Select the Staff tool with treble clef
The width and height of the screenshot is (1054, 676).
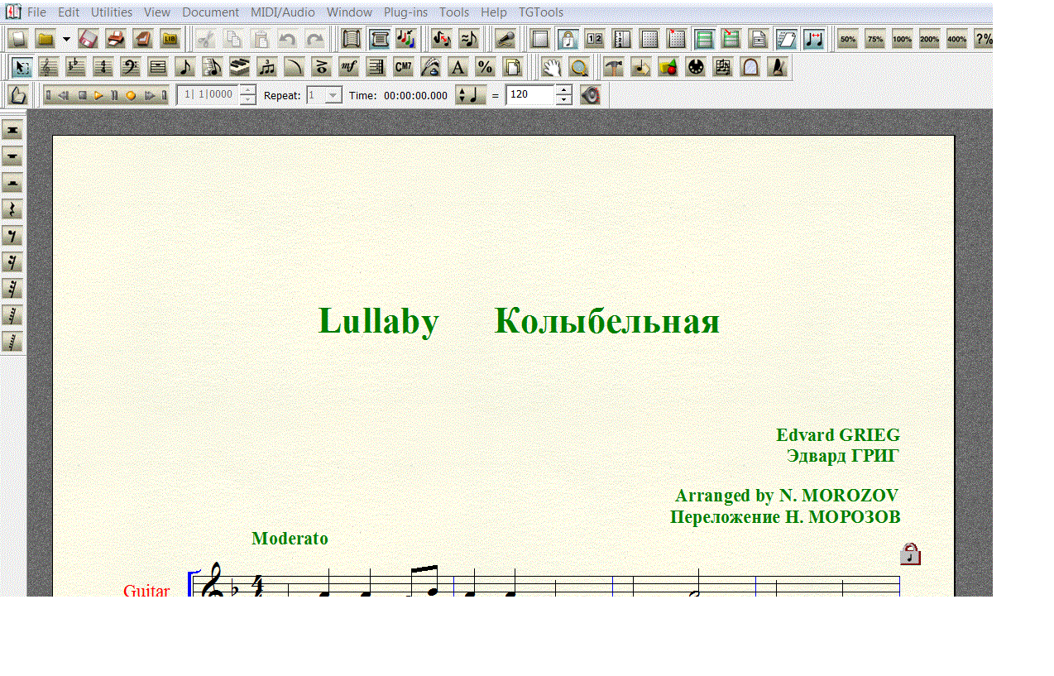(x=49, y=67)
